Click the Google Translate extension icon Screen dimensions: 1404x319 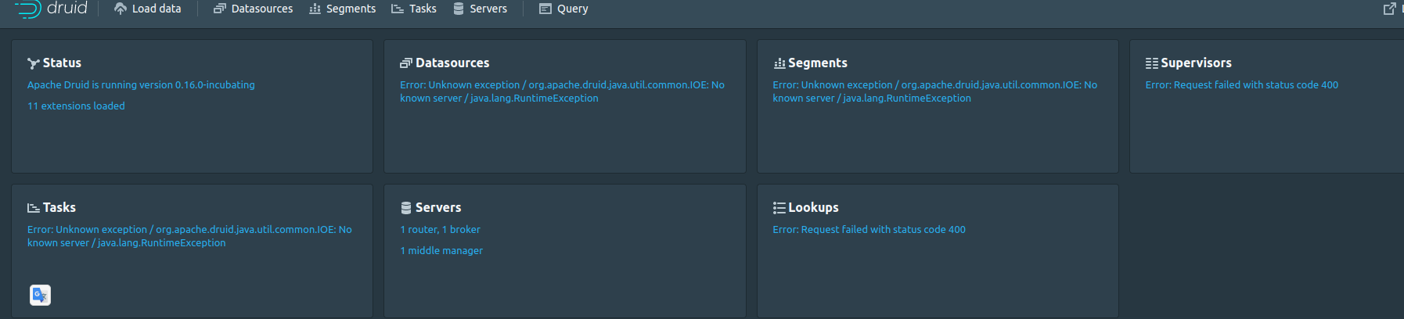point(40,295)
